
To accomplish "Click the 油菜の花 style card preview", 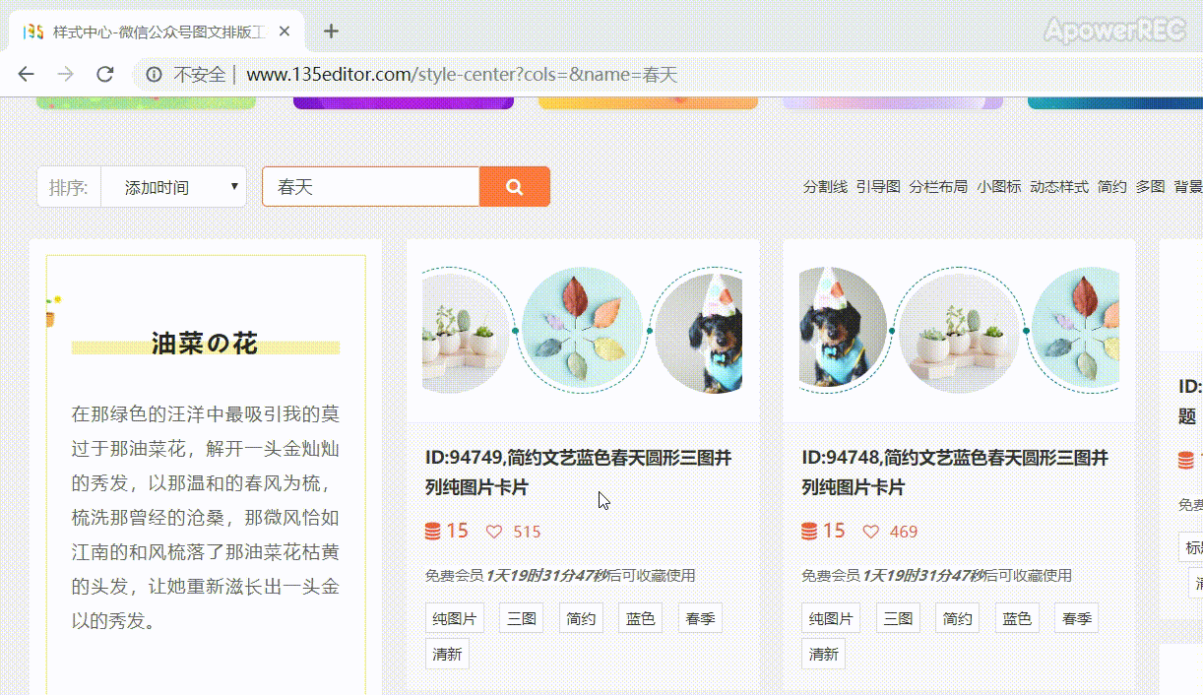I will (205, 473).
